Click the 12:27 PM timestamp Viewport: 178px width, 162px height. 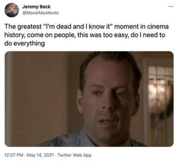pyautogui.click(x=14, y=155)
